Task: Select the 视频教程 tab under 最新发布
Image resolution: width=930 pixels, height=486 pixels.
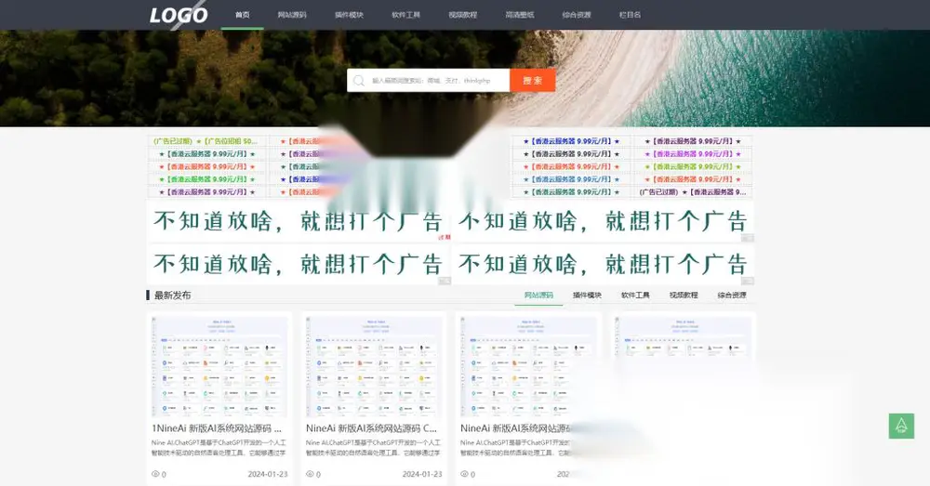Action: (x=684, y=296)
